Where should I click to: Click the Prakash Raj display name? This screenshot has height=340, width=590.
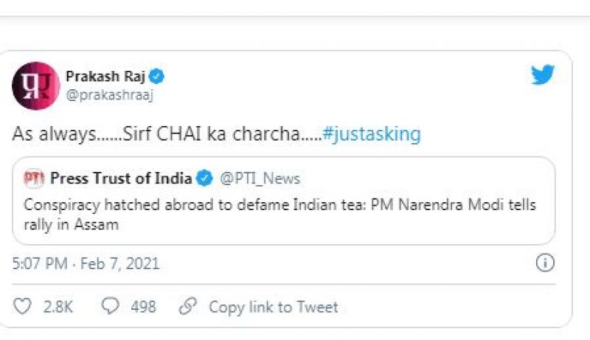105,77
